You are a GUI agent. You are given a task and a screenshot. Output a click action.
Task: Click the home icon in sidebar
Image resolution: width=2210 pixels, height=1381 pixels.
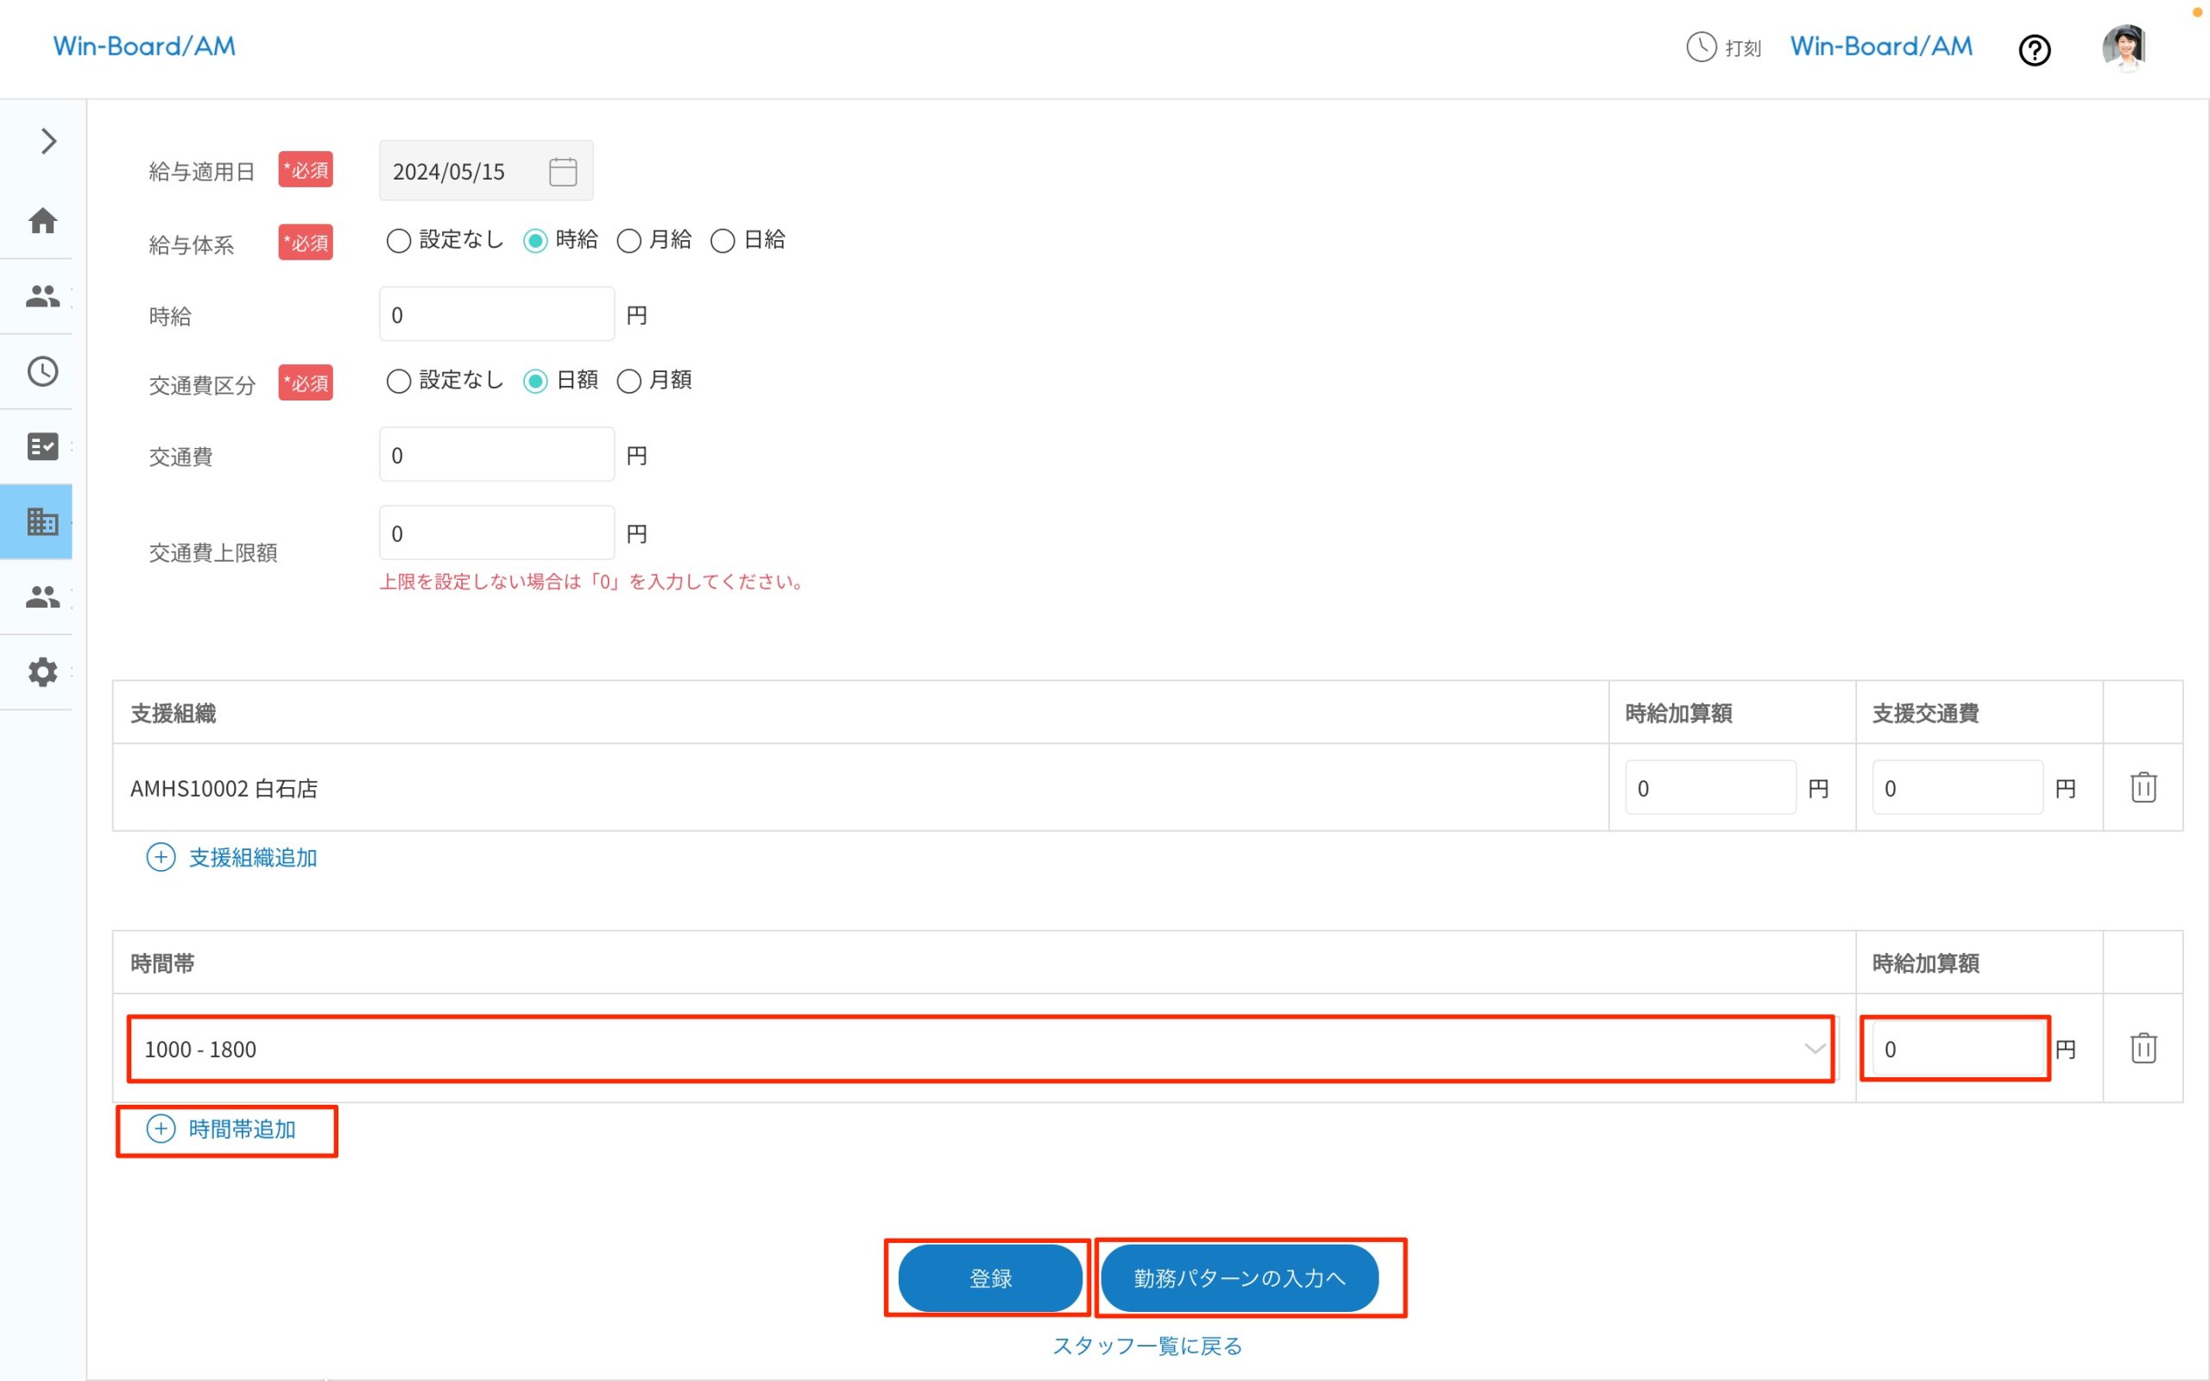(x=42, y=221)
